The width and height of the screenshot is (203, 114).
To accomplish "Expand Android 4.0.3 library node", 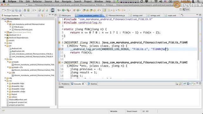I will pos(5,35).
